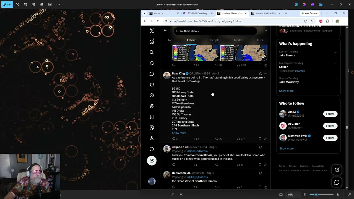
Task: Open Adblock Plus extension icon
Action: coord(321,21)
